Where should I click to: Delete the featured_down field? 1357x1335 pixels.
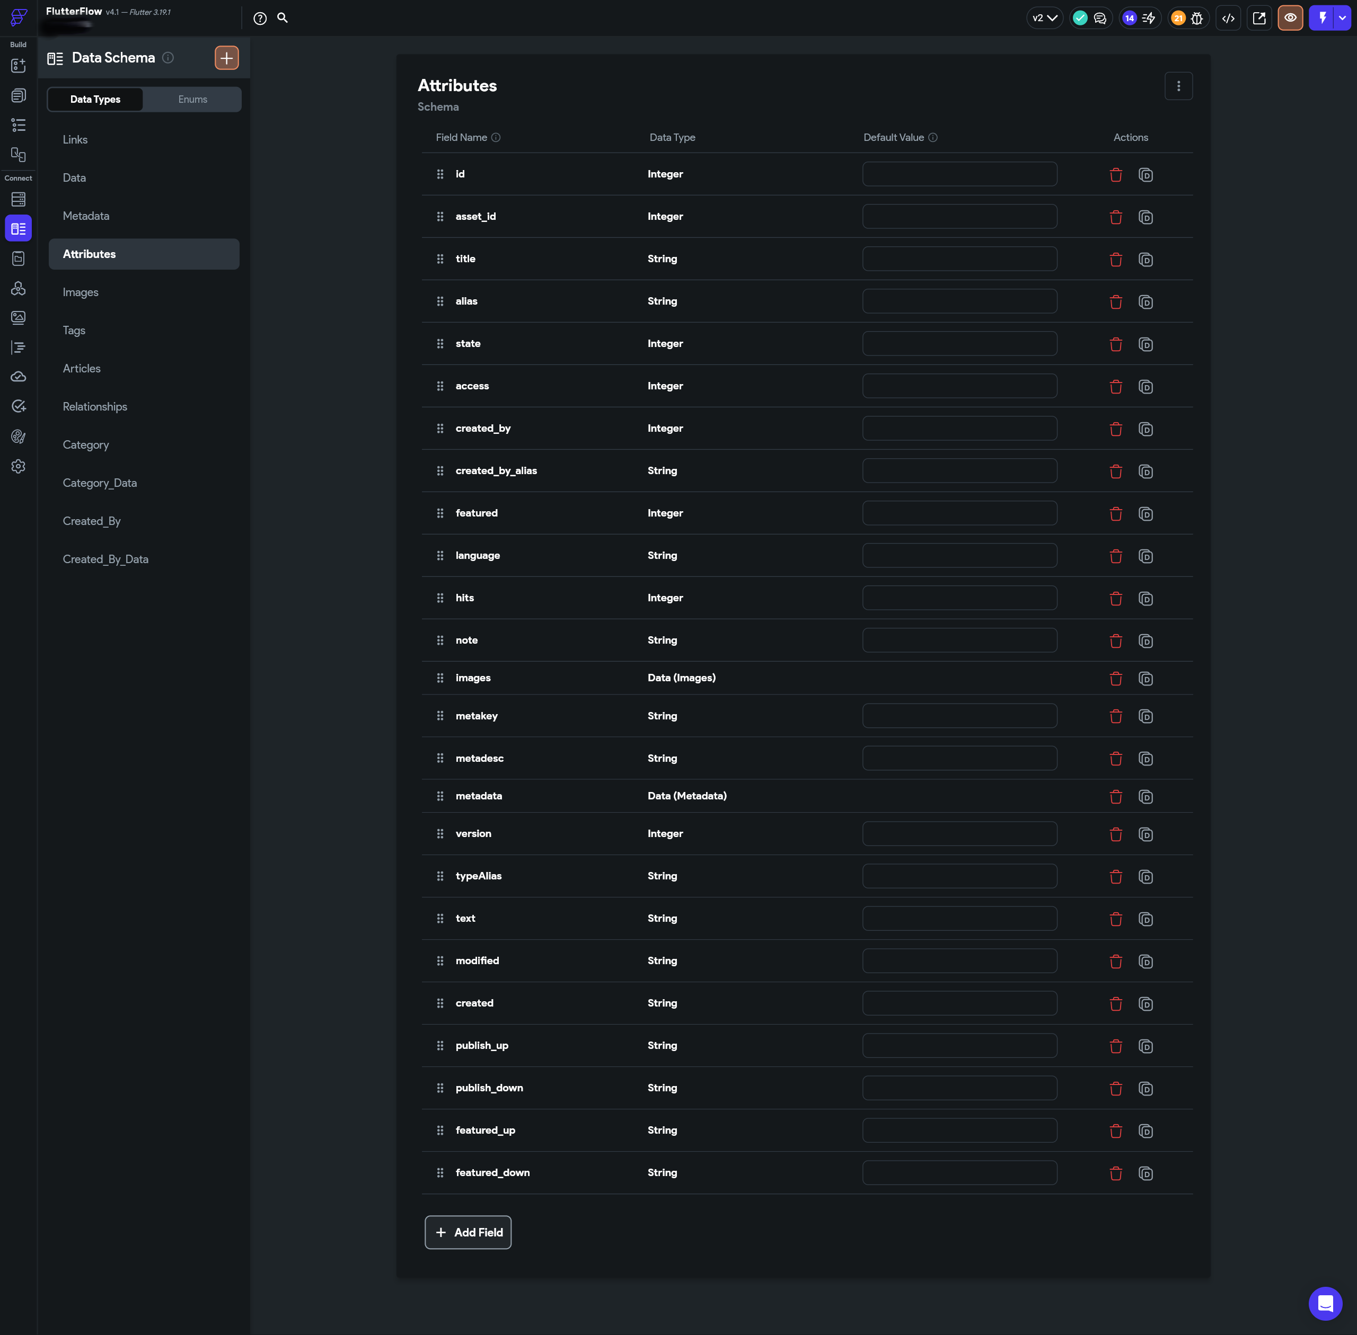pos(1116,1173)
